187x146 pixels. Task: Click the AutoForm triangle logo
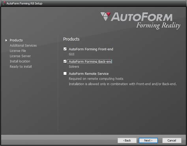tap(105, 17)
